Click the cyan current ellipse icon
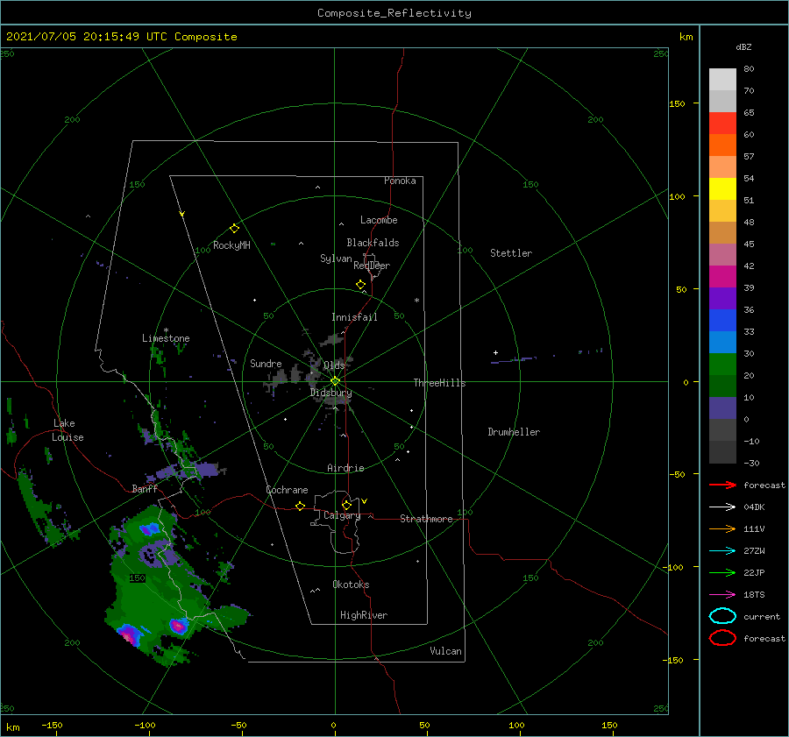The image size is (789, 737). (722, 616)
